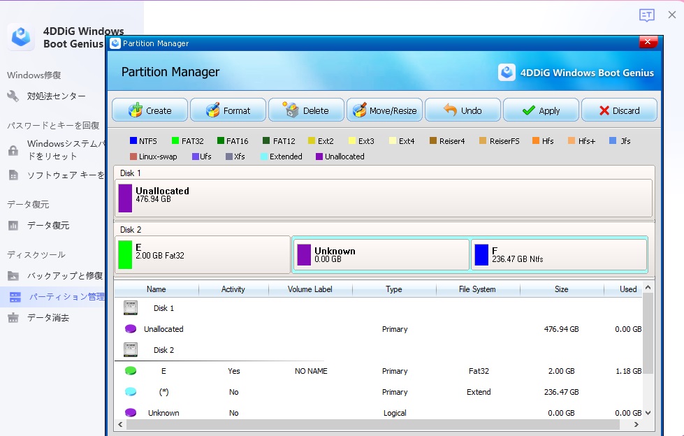This screenshot has height=436, width=684.
Task: Select the Unallocated 476.94 GB block on Disk 1
Action: (x=384, y=198)
